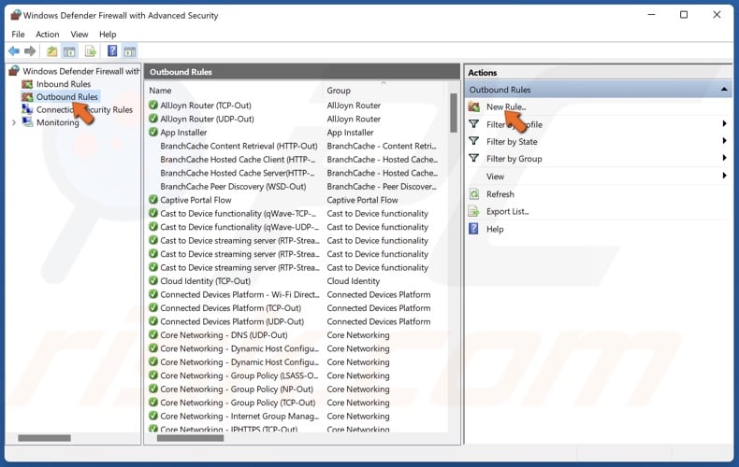Select Cast to Device functionality (qWave-TCP rule
The width and height of the screenshot is (739, 467).
[x=239, y=213]
